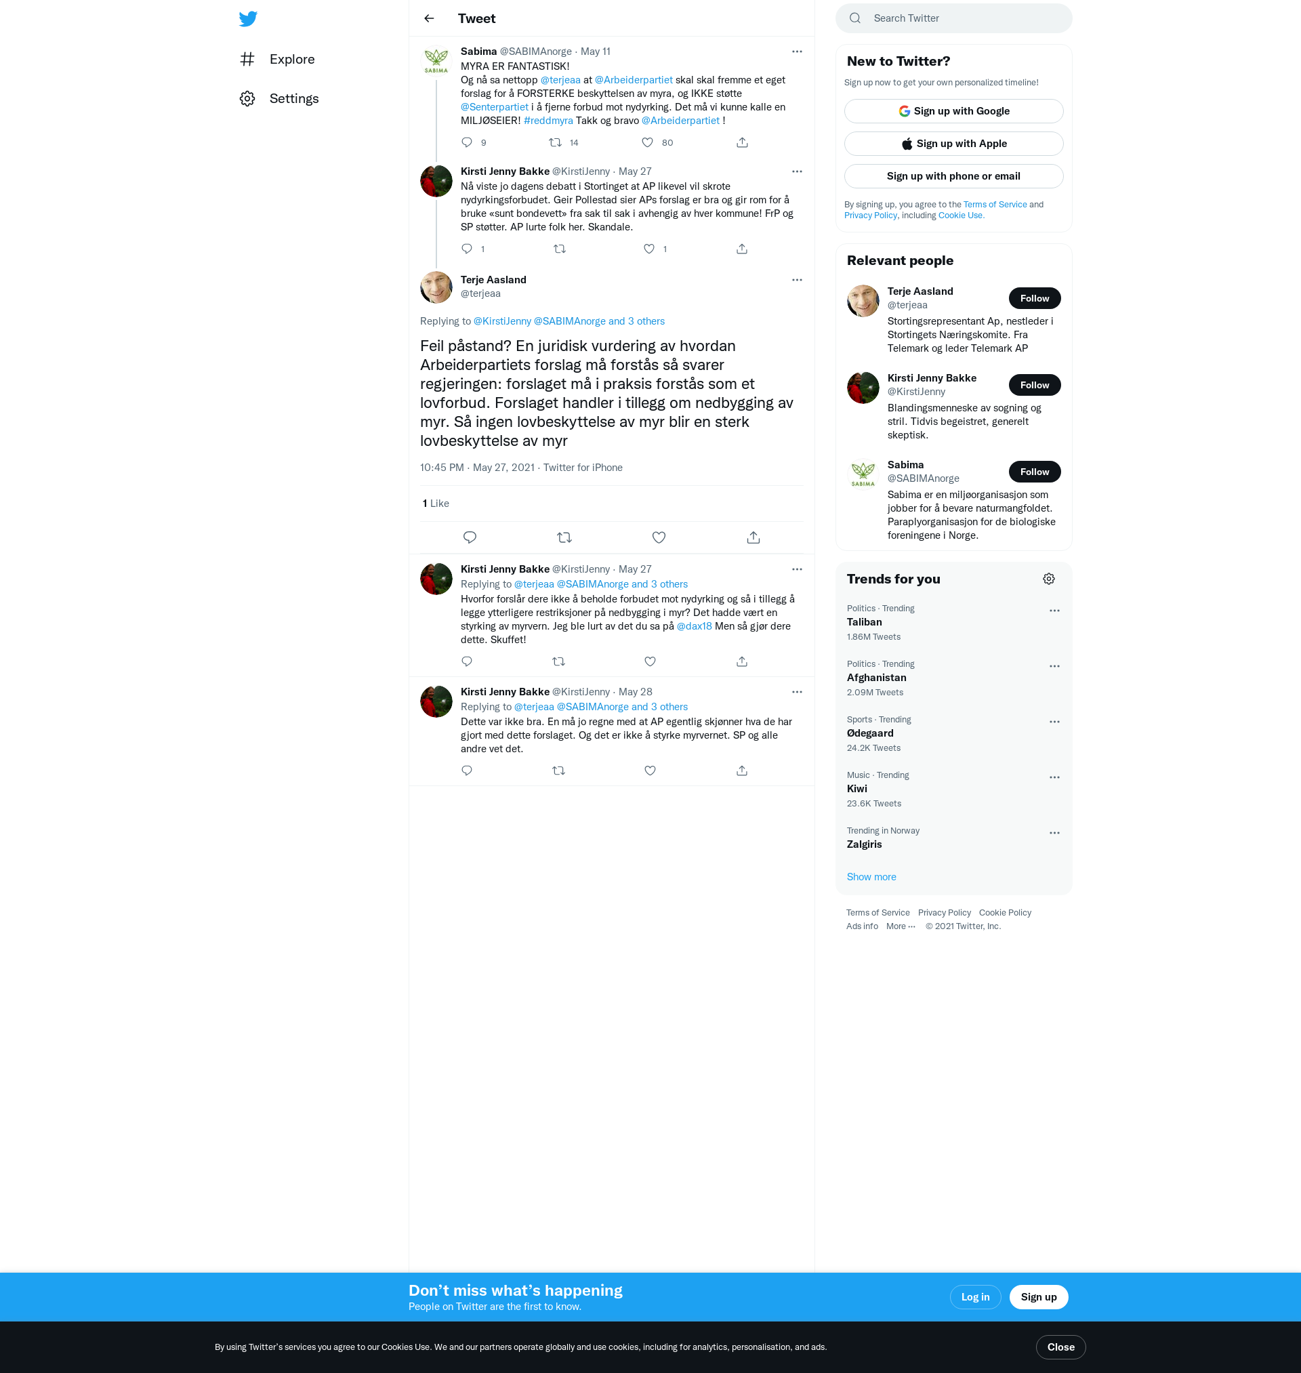Like Sabima's tweet with 80 likes
Screen dimensions: 1301x1373
tap(647, 142)
